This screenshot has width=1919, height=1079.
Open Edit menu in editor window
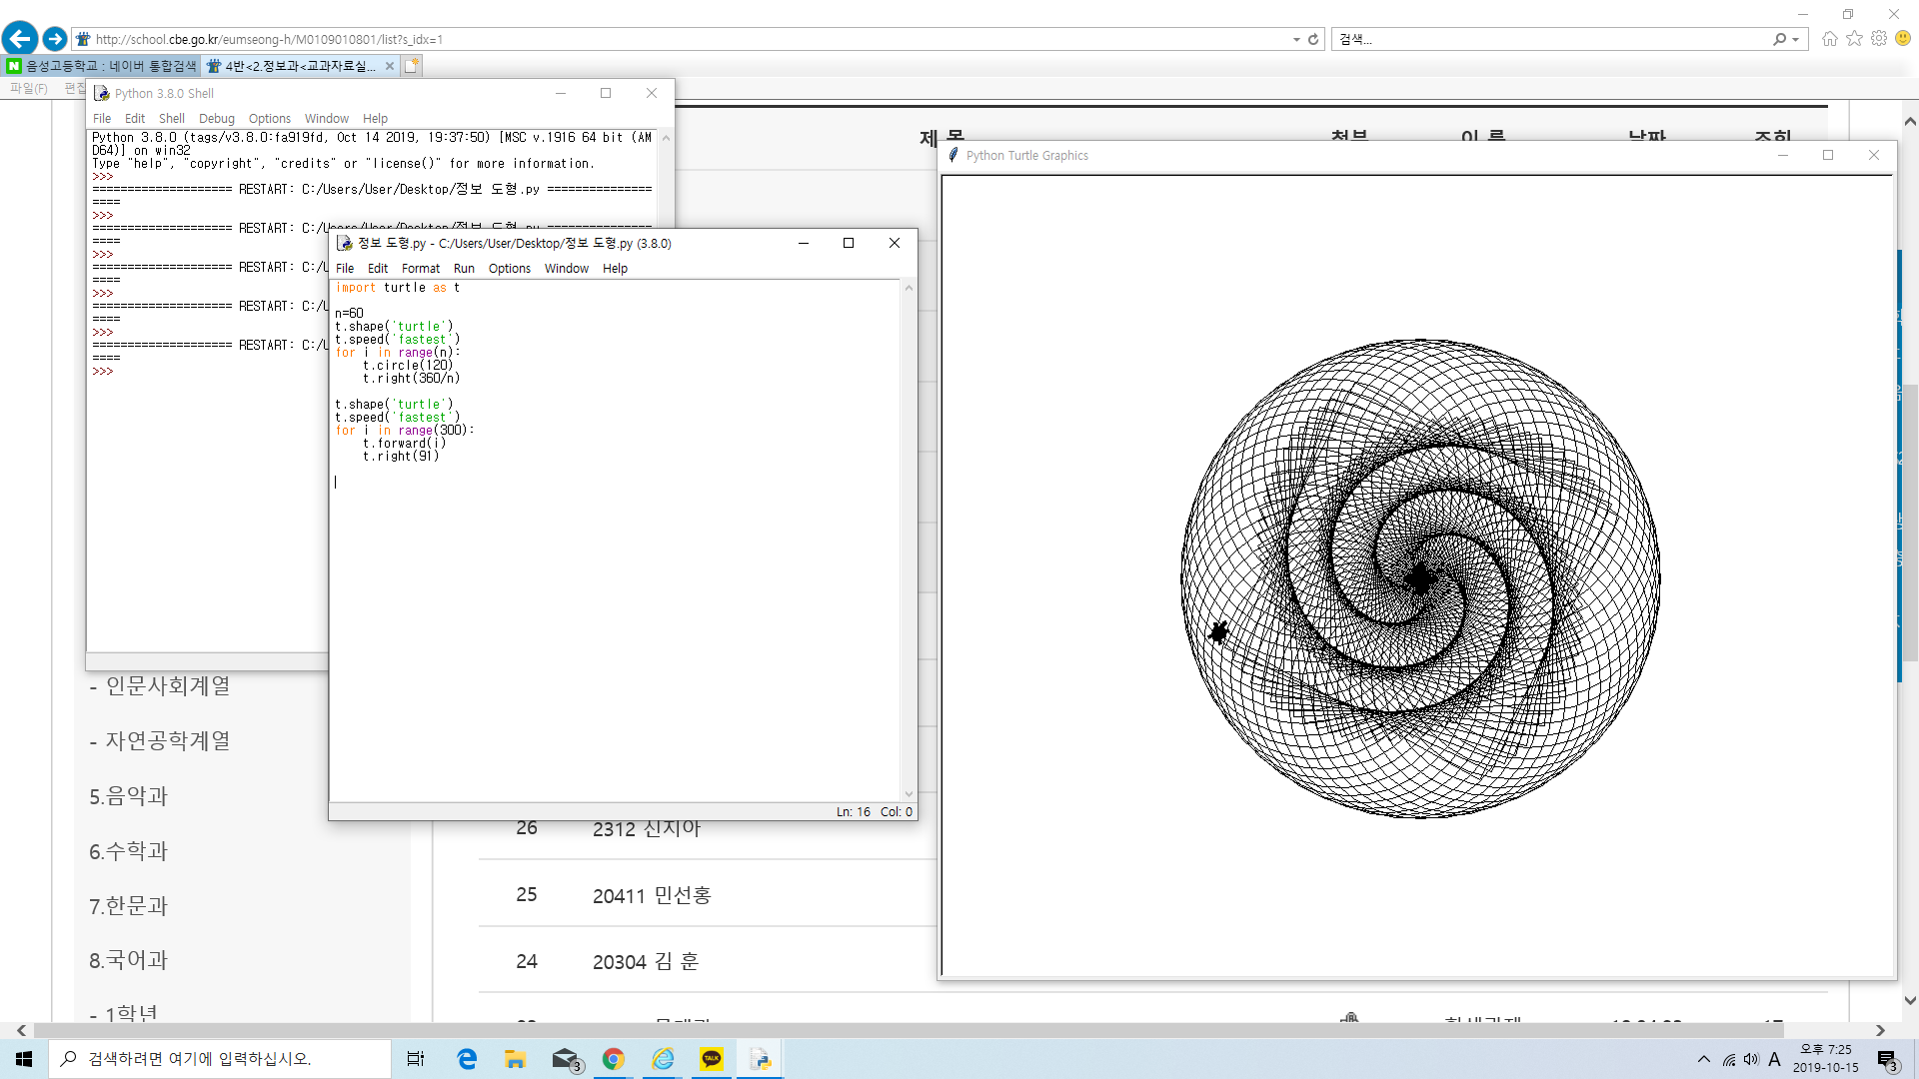(x=378, y=268)
